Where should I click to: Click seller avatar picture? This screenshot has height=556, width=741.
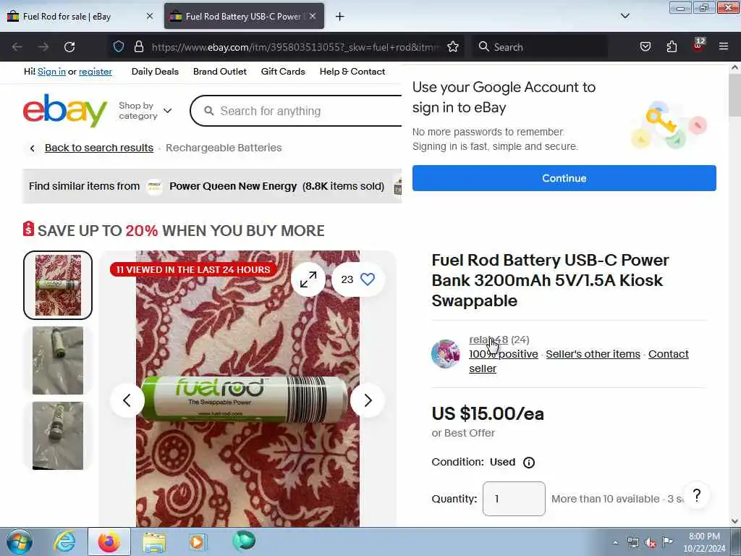pos(445,353)
